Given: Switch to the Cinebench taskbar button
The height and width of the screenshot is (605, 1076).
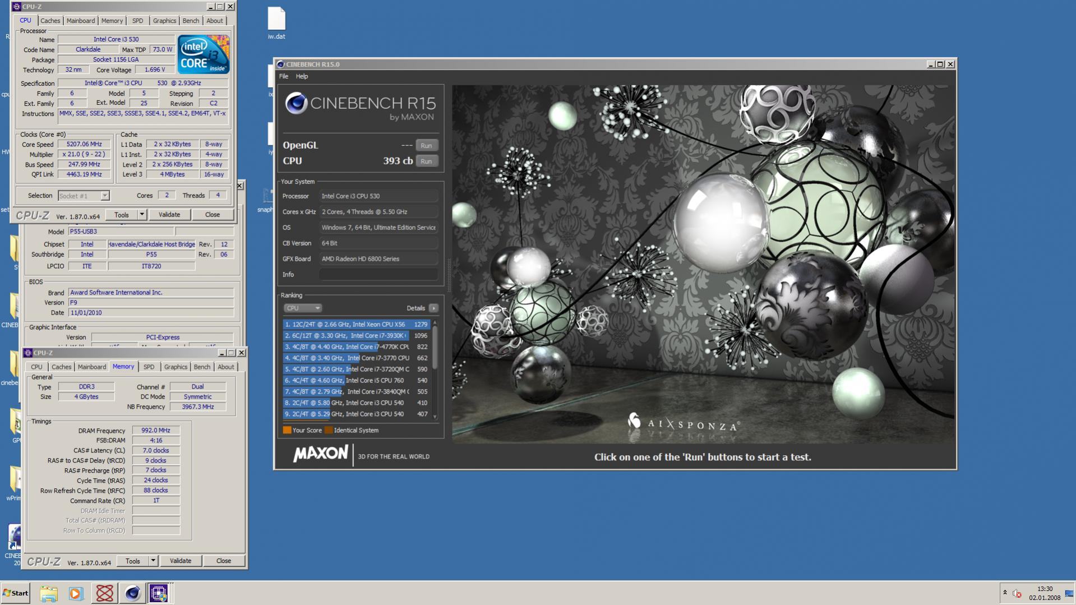Looking at the screenshot, I should coord(132,593).
